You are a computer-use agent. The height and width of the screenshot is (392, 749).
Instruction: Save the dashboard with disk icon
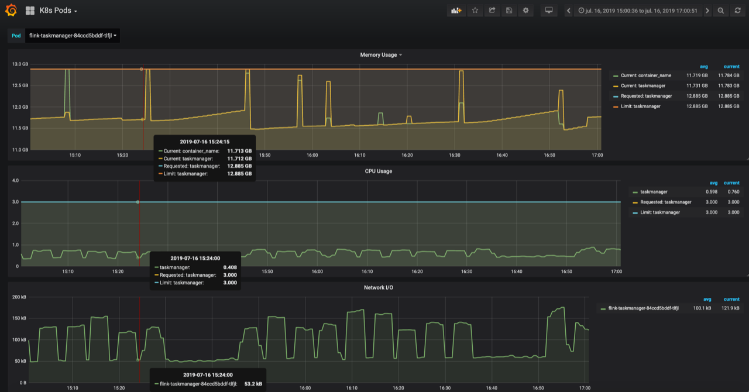pyautogui.click(x=509, y=11)
